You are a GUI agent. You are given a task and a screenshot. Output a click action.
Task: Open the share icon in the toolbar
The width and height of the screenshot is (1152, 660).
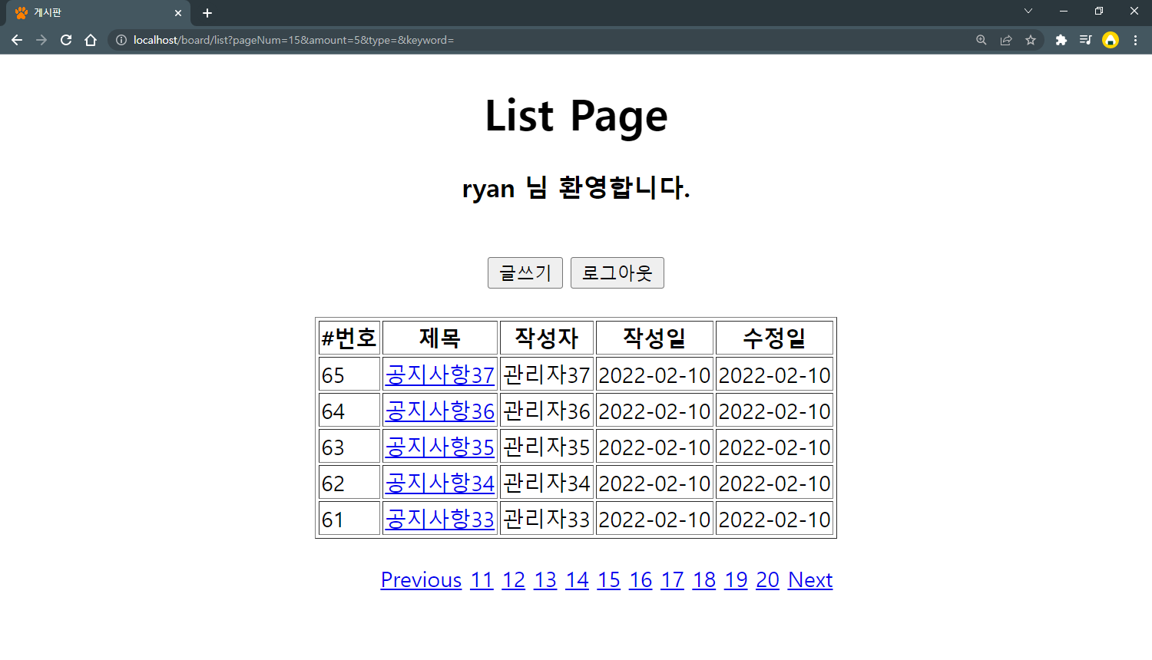[x=1006, y=40]
